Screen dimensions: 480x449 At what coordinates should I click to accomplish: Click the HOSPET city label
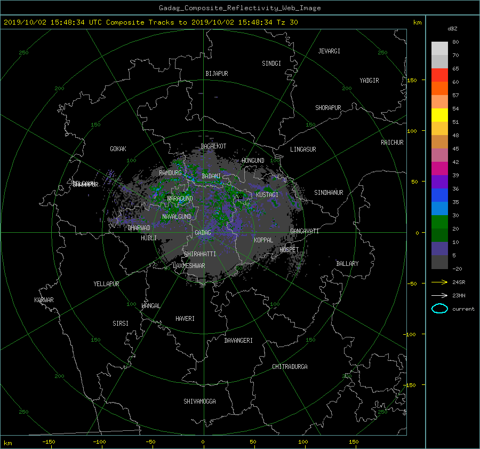289,250
